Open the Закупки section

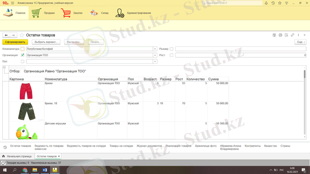pos(72,13)
